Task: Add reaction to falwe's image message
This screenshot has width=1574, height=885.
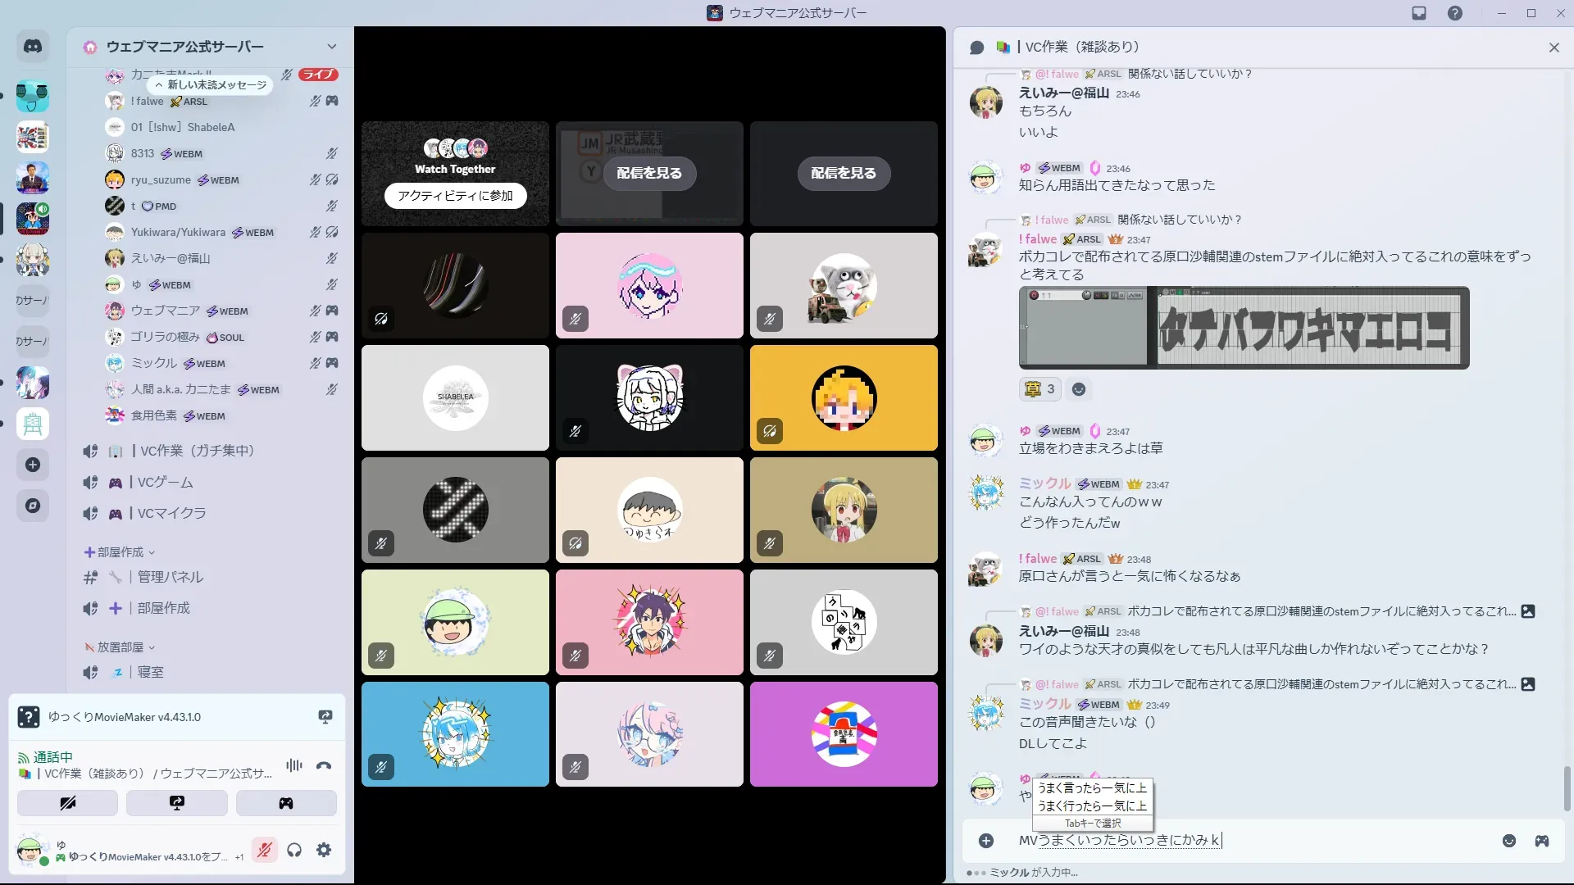Action: tap(1079, 389)
